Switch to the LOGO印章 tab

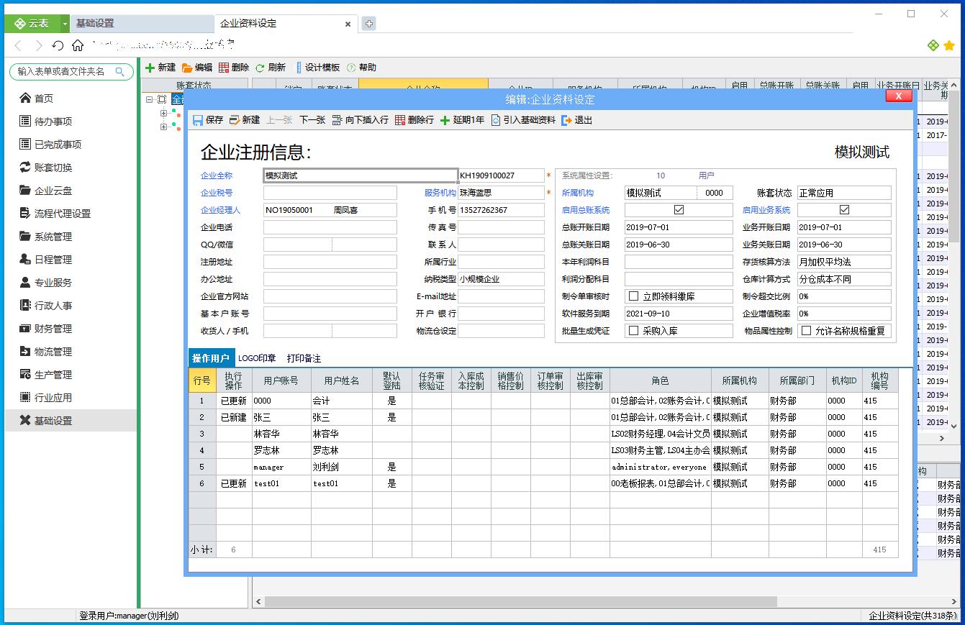click(256, 357)
